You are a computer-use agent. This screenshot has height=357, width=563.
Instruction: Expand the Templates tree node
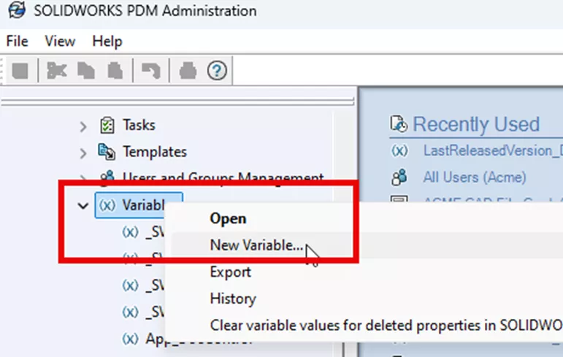pyautogui.click(x=83, y=153)
